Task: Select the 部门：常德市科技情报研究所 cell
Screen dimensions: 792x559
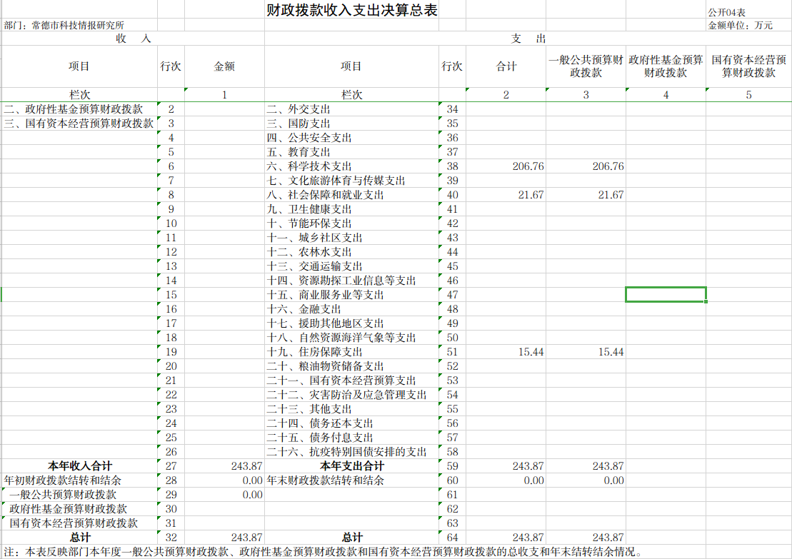Action: tap(64, 25)
